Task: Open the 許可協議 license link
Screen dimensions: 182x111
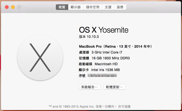Action: click(x=124, y=106)
